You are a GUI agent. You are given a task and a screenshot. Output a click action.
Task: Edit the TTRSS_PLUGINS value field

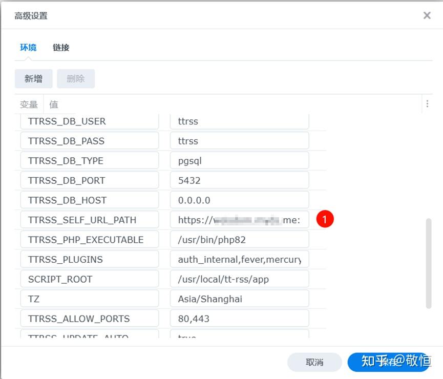tap(239, 259)
